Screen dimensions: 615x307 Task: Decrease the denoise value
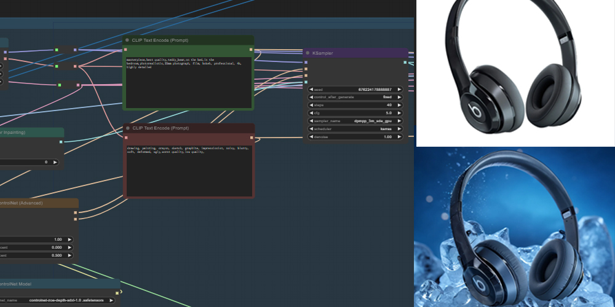point(311,137)
